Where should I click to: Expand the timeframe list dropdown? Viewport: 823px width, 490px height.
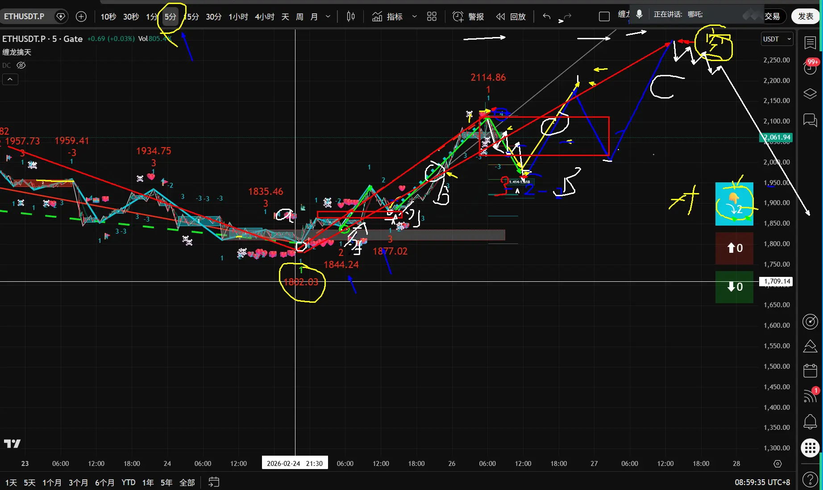pos(328,16)
